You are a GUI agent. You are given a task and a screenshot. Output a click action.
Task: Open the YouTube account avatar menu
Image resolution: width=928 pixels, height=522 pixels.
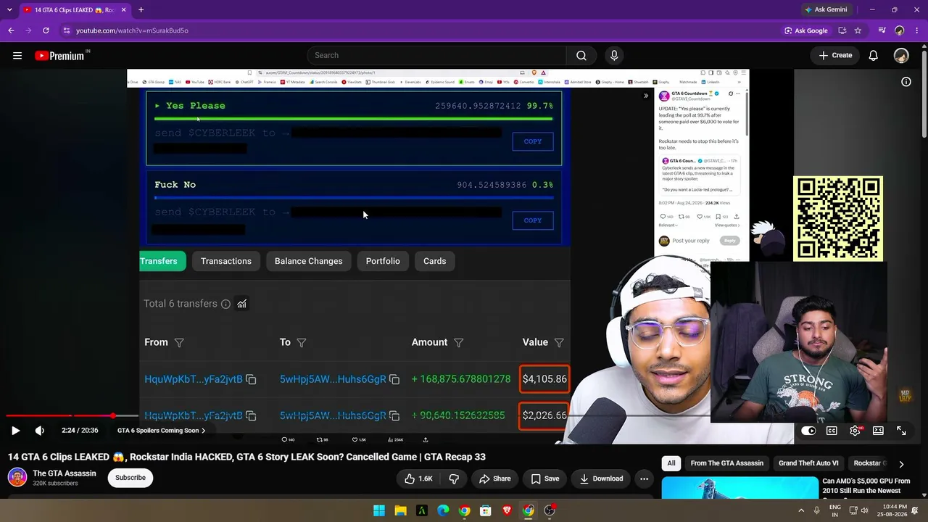coord(901,56)
